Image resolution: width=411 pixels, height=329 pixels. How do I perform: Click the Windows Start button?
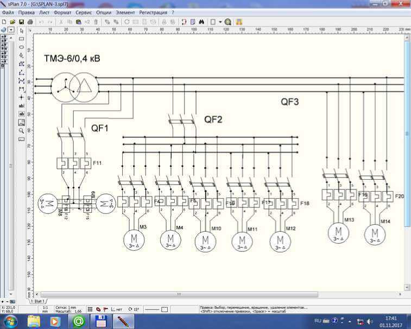11,321
